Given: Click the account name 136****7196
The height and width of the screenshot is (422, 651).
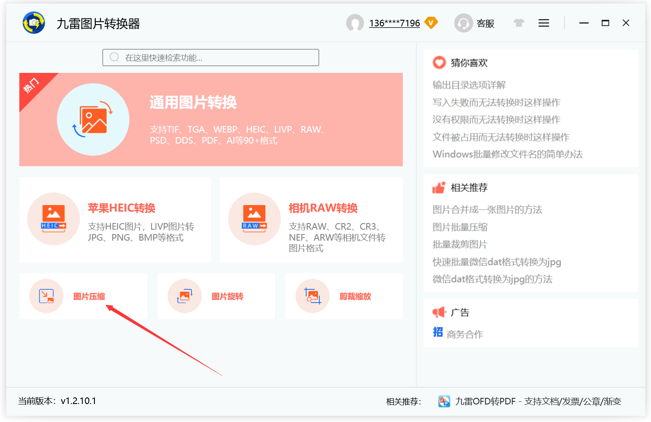Looking at the screenshot, I should click(x=394, y=23).
